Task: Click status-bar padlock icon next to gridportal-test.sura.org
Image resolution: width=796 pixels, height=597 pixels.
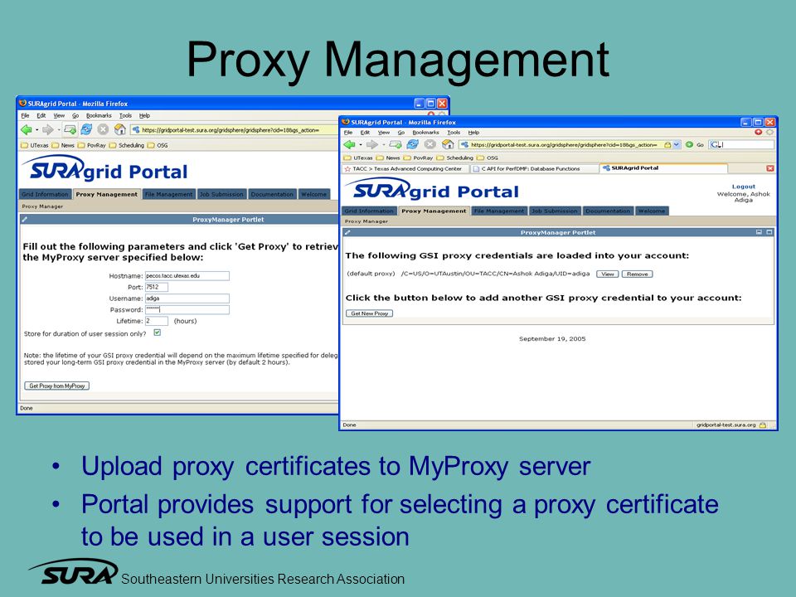Action: [x=763, y=425]
